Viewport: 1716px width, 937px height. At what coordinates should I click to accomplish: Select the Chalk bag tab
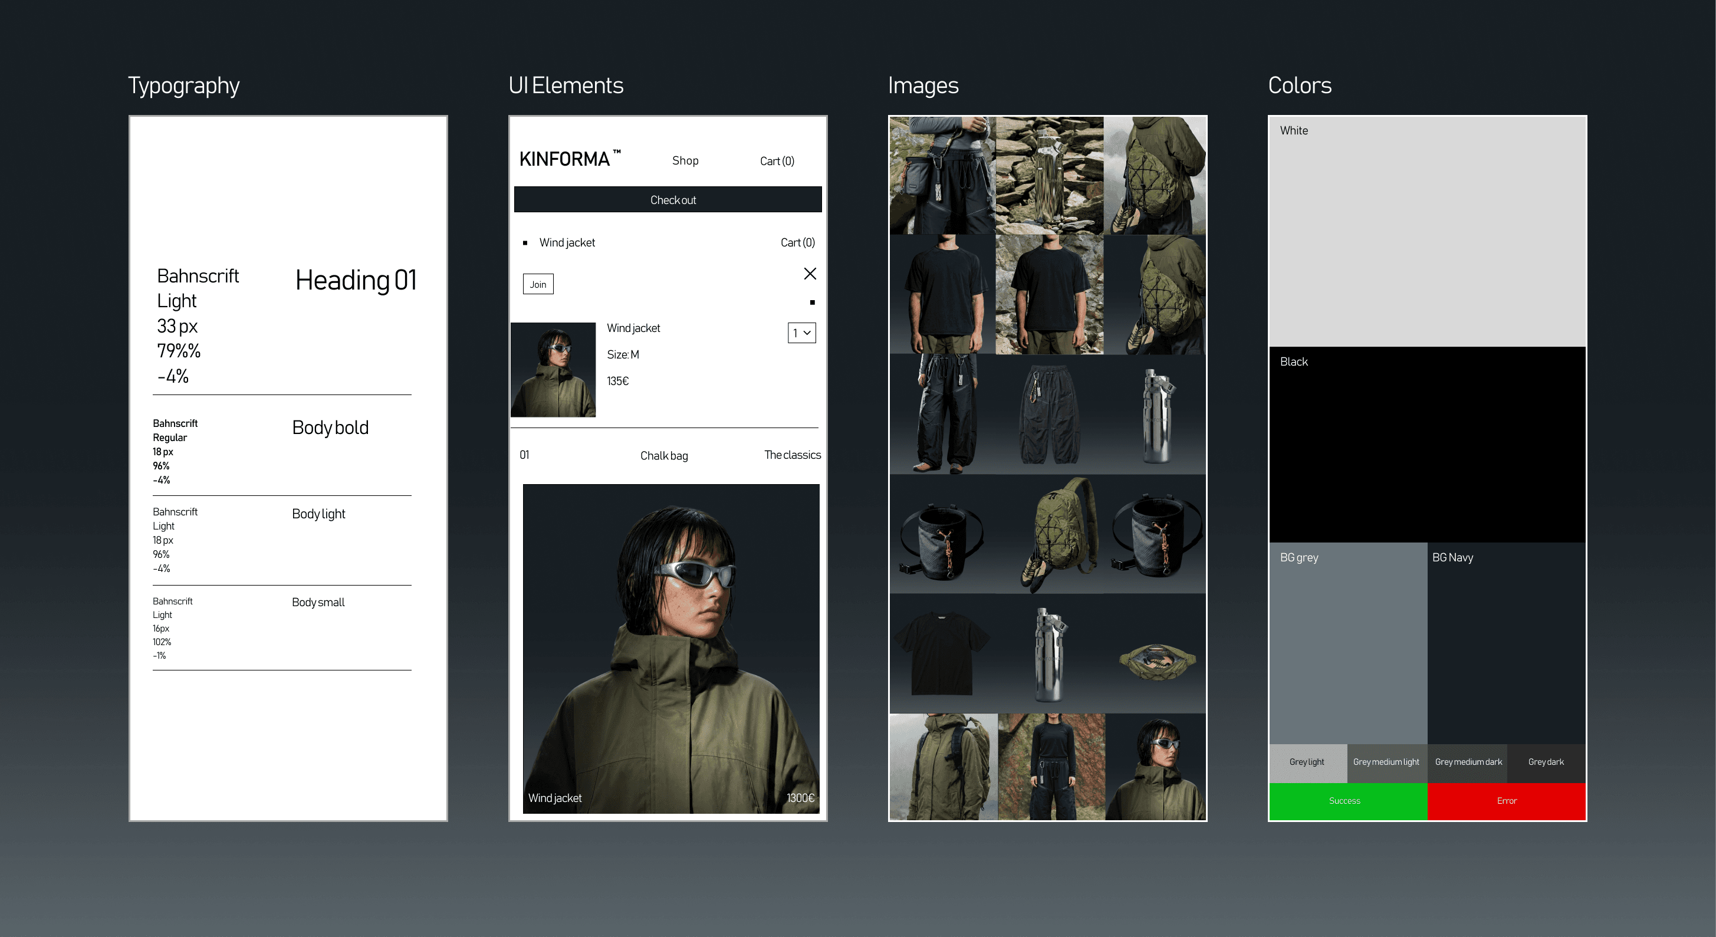(663, 455)
